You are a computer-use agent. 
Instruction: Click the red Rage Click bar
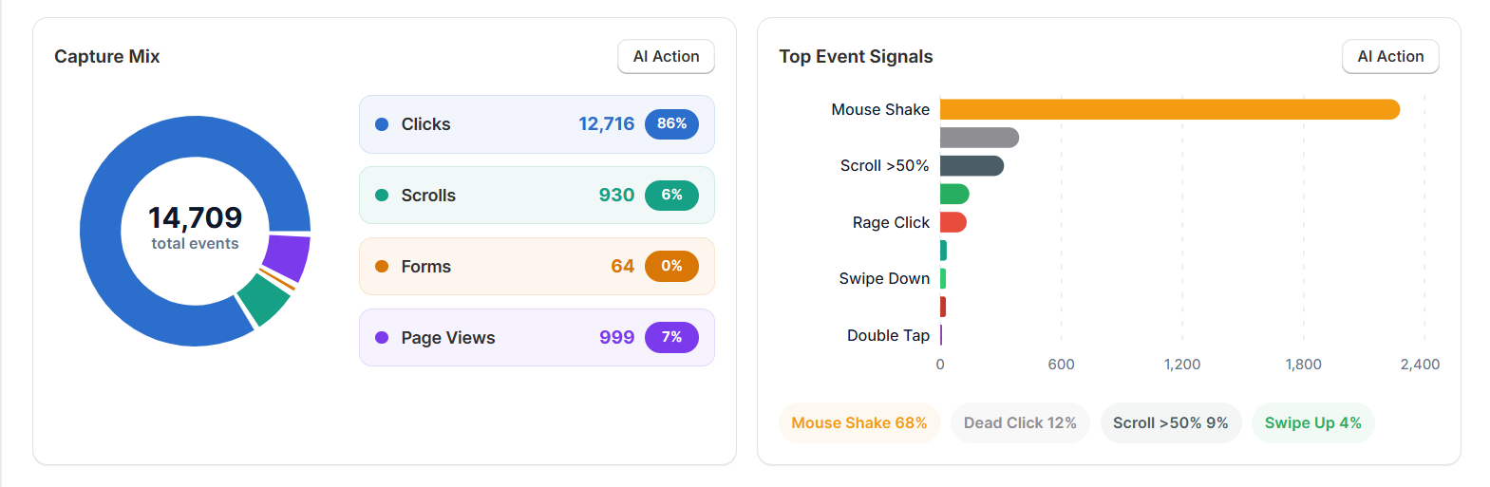[952, 222]
